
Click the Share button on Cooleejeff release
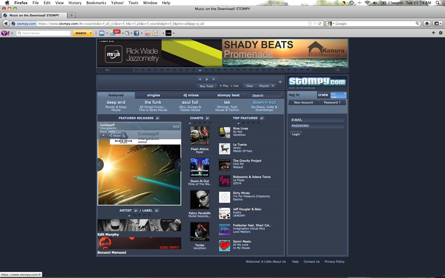(115, 136)
